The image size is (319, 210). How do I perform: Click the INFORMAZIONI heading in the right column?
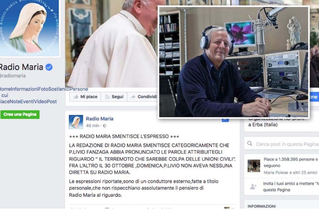click(262, 206)
